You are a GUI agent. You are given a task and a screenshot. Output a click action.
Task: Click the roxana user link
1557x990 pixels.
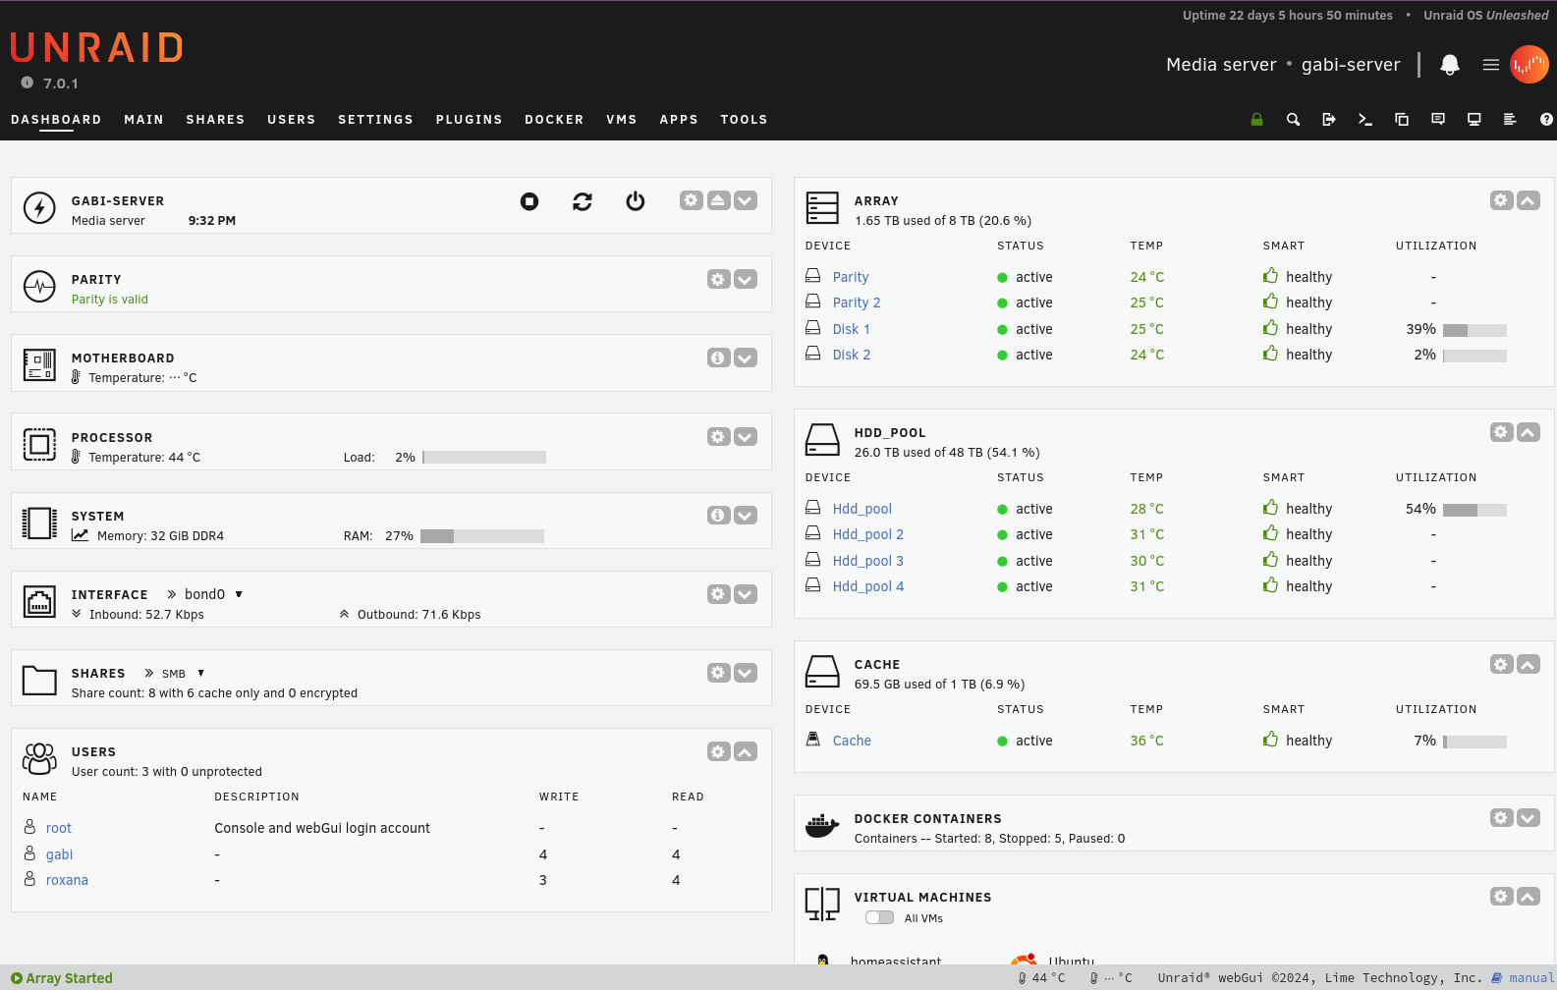pyautogui.click(x=67, y=880)
